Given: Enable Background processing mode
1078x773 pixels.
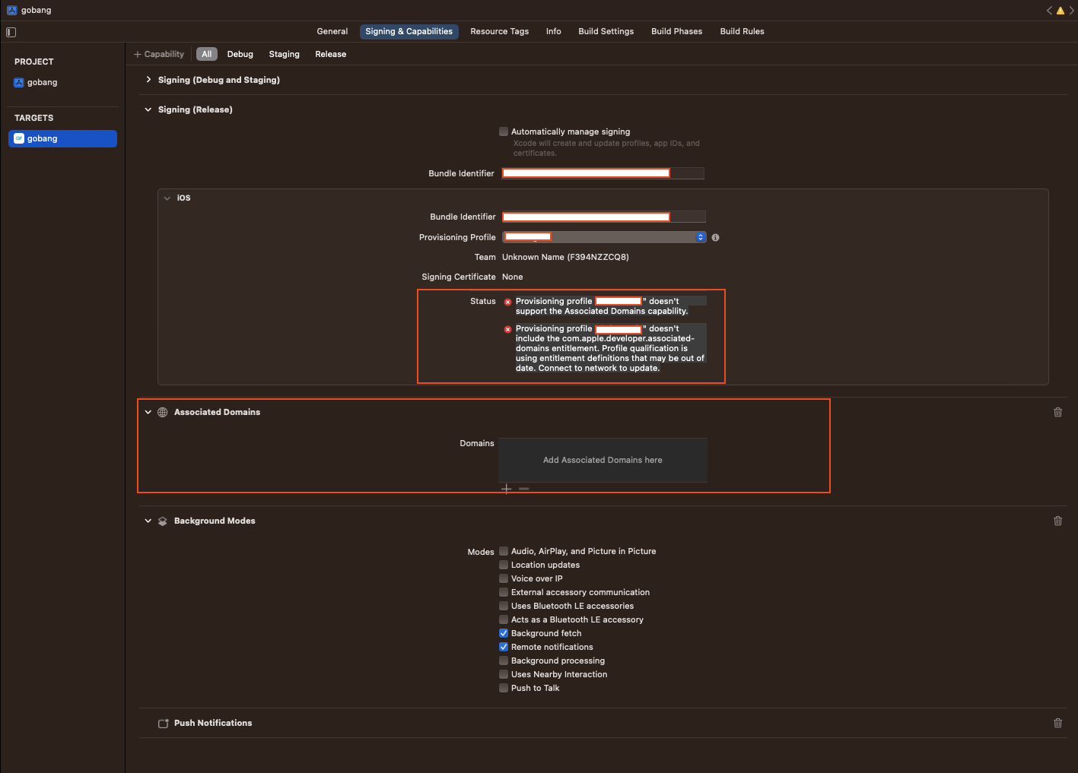Looking at the screenshot, I should [504, 661].
